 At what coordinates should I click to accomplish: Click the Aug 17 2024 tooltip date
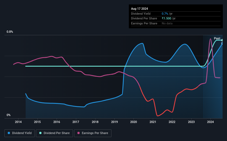pyautogui.click(x=139, y=9)
